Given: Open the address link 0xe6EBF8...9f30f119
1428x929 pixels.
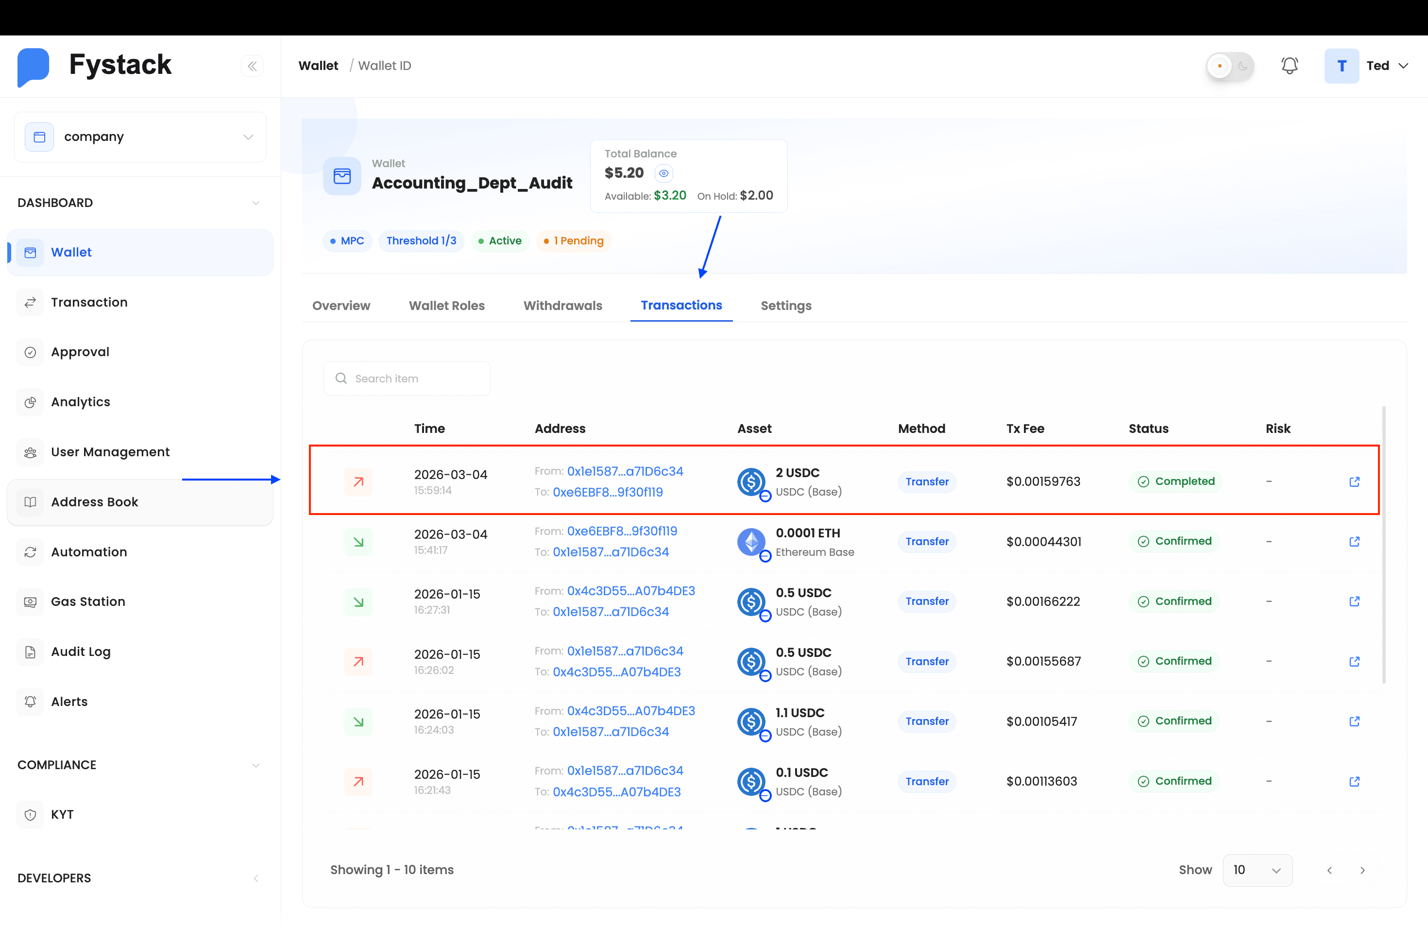Looking at the screenshot, I should (607, 492).
